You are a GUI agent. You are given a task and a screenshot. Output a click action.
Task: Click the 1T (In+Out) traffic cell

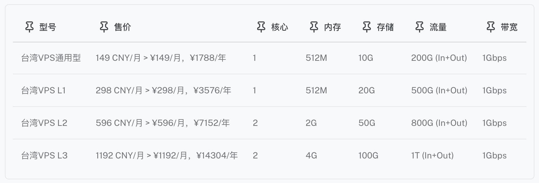[x=432, y=156]
